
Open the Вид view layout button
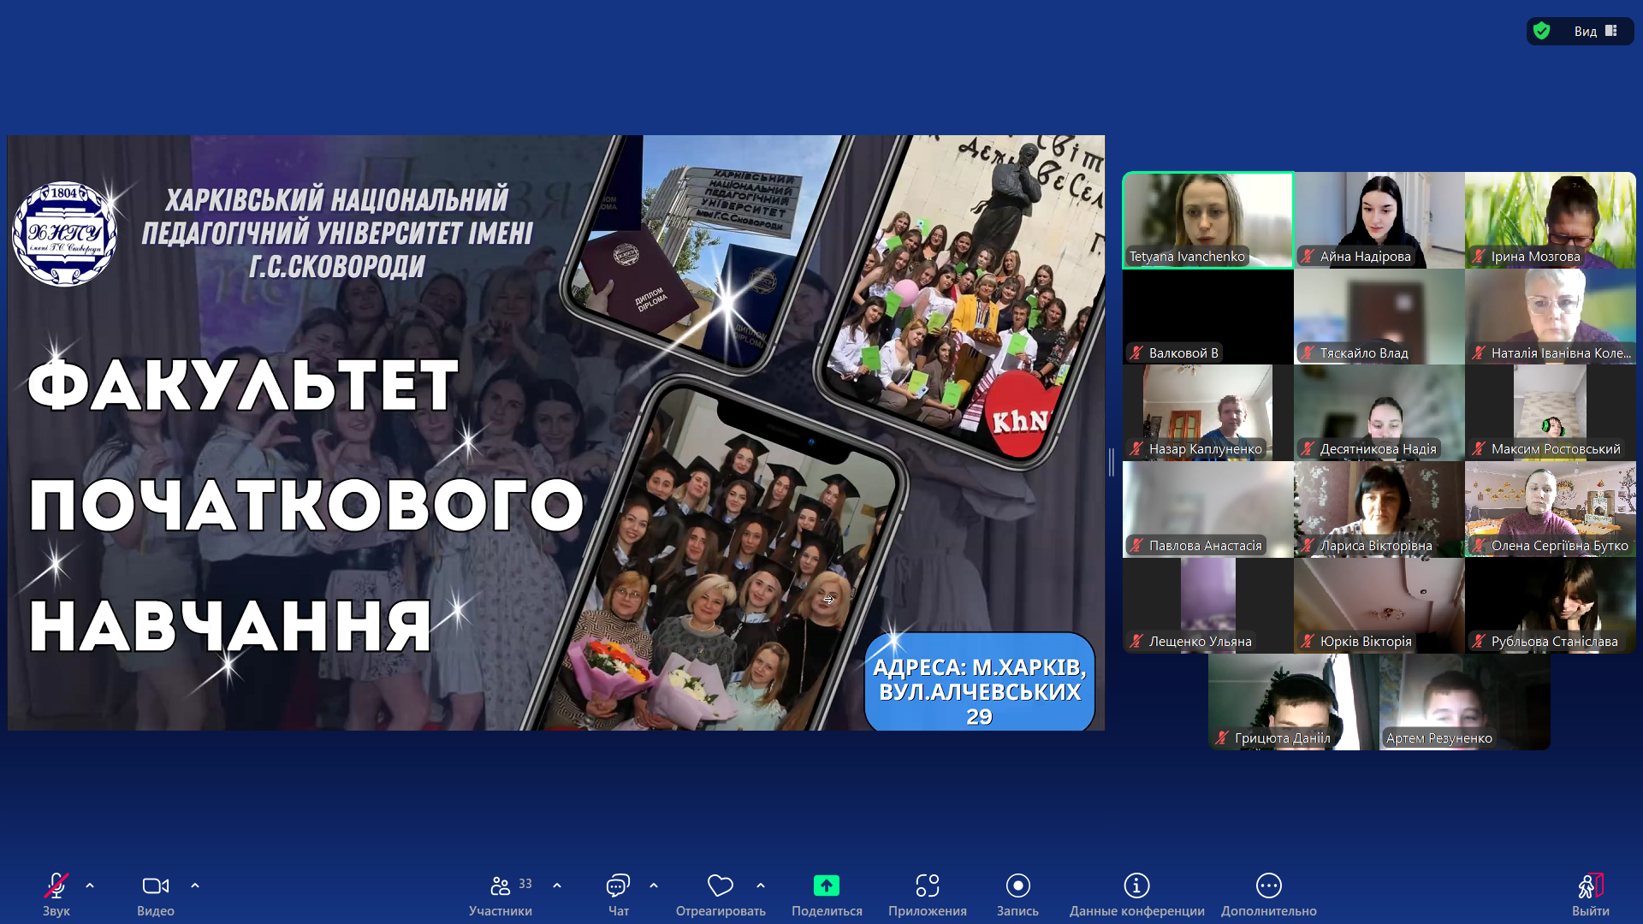pos(1596,31)
